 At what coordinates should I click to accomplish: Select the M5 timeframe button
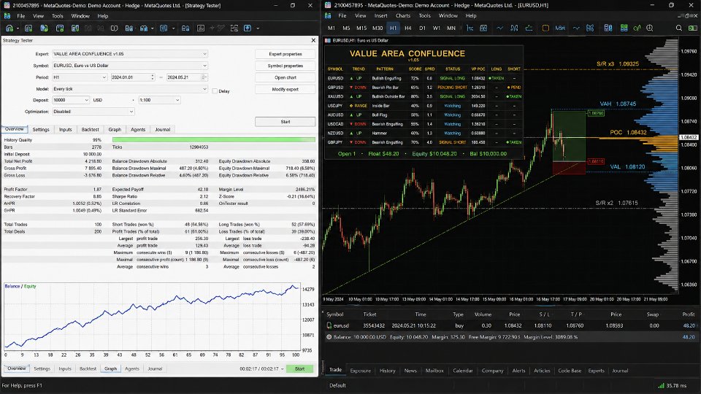point(346,28)
